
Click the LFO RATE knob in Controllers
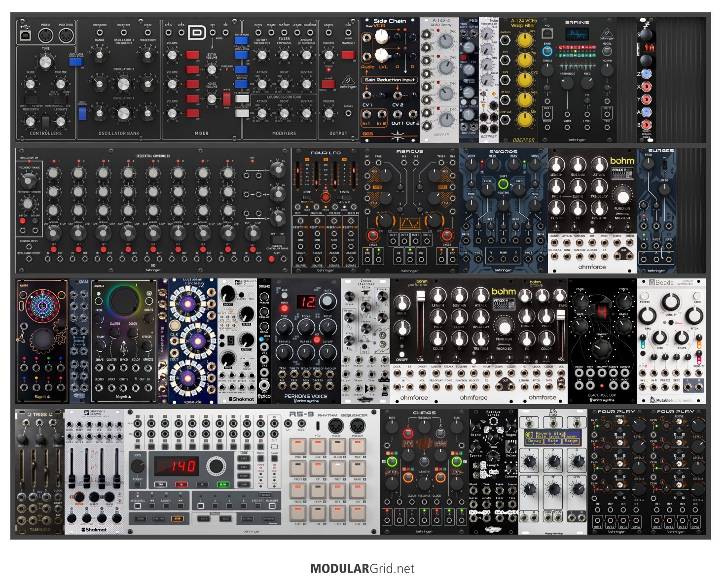click(x=61, y=120)
